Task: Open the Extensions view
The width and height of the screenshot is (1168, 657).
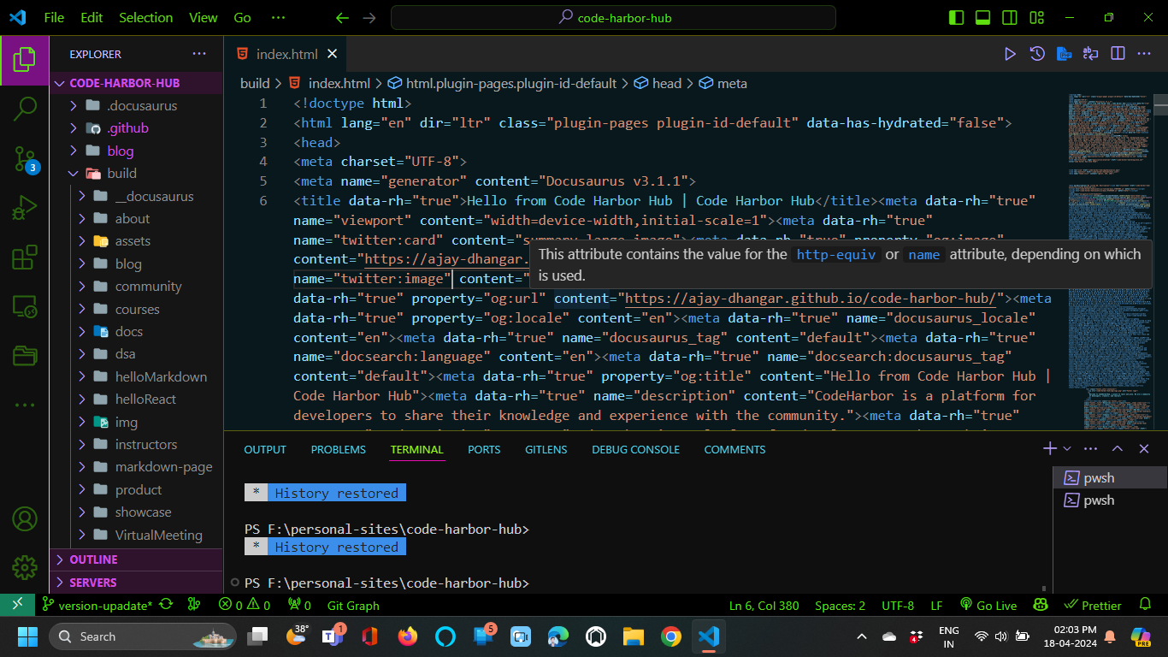Action: [x=25, y=257]
